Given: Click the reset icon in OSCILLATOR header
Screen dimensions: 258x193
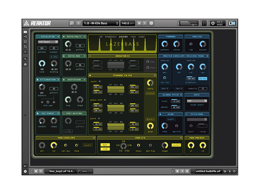Looking at the screenshot, I should click(58, 37).
